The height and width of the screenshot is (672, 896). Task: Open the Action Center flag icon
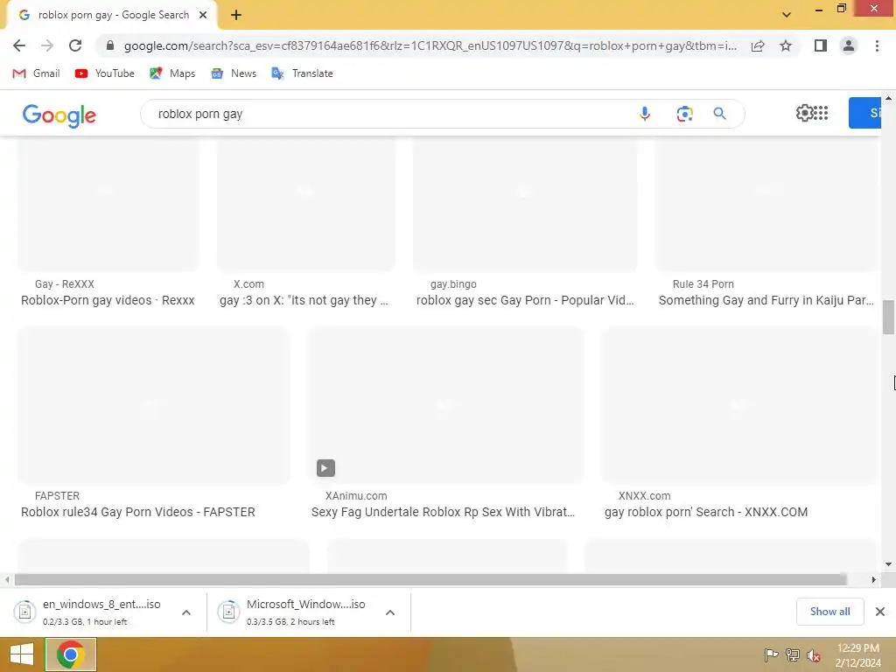coord(771,654)
